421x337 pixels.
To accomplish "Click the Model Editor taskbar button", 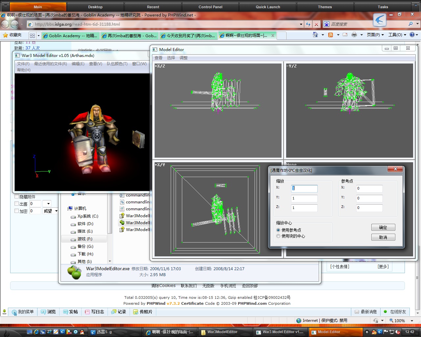I will pyautogui.click(x=335, y=332).
